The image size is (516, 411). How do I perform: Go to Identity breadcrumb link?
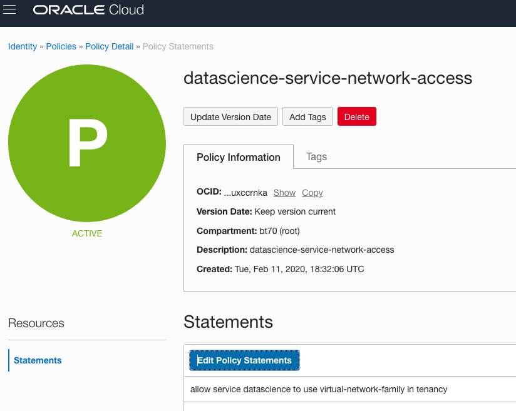point(23,46)
